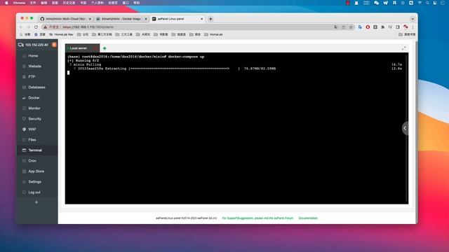Open the Cron section

[x=36, y=161]
